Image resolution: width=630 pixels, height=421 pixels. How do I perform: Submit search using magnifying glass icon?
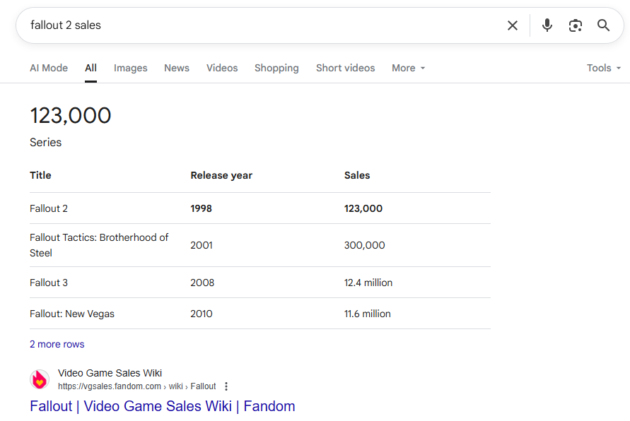click(603, 25)
